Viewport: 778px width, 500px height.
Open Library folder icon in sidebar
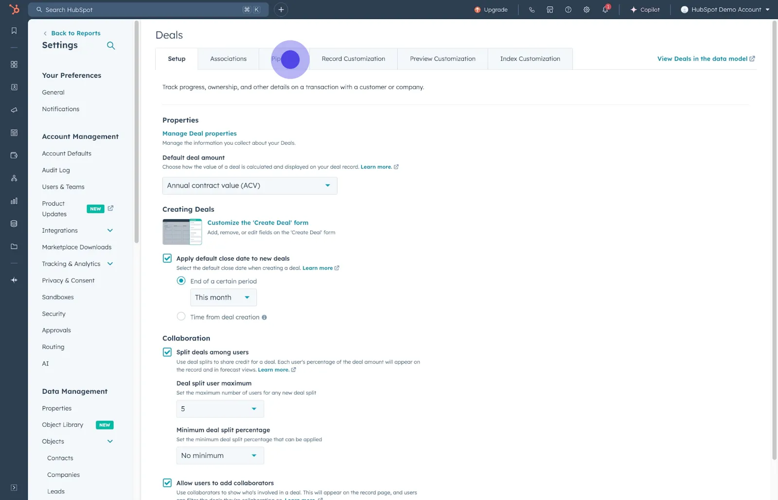coord(14,246)
